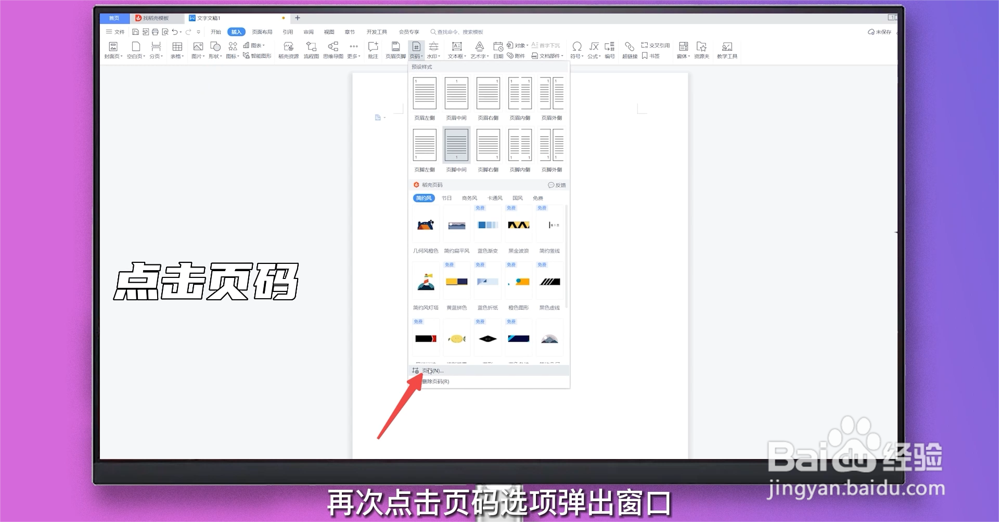
Task: Open 文本框 text box dropdown
Action: (457, 50)
